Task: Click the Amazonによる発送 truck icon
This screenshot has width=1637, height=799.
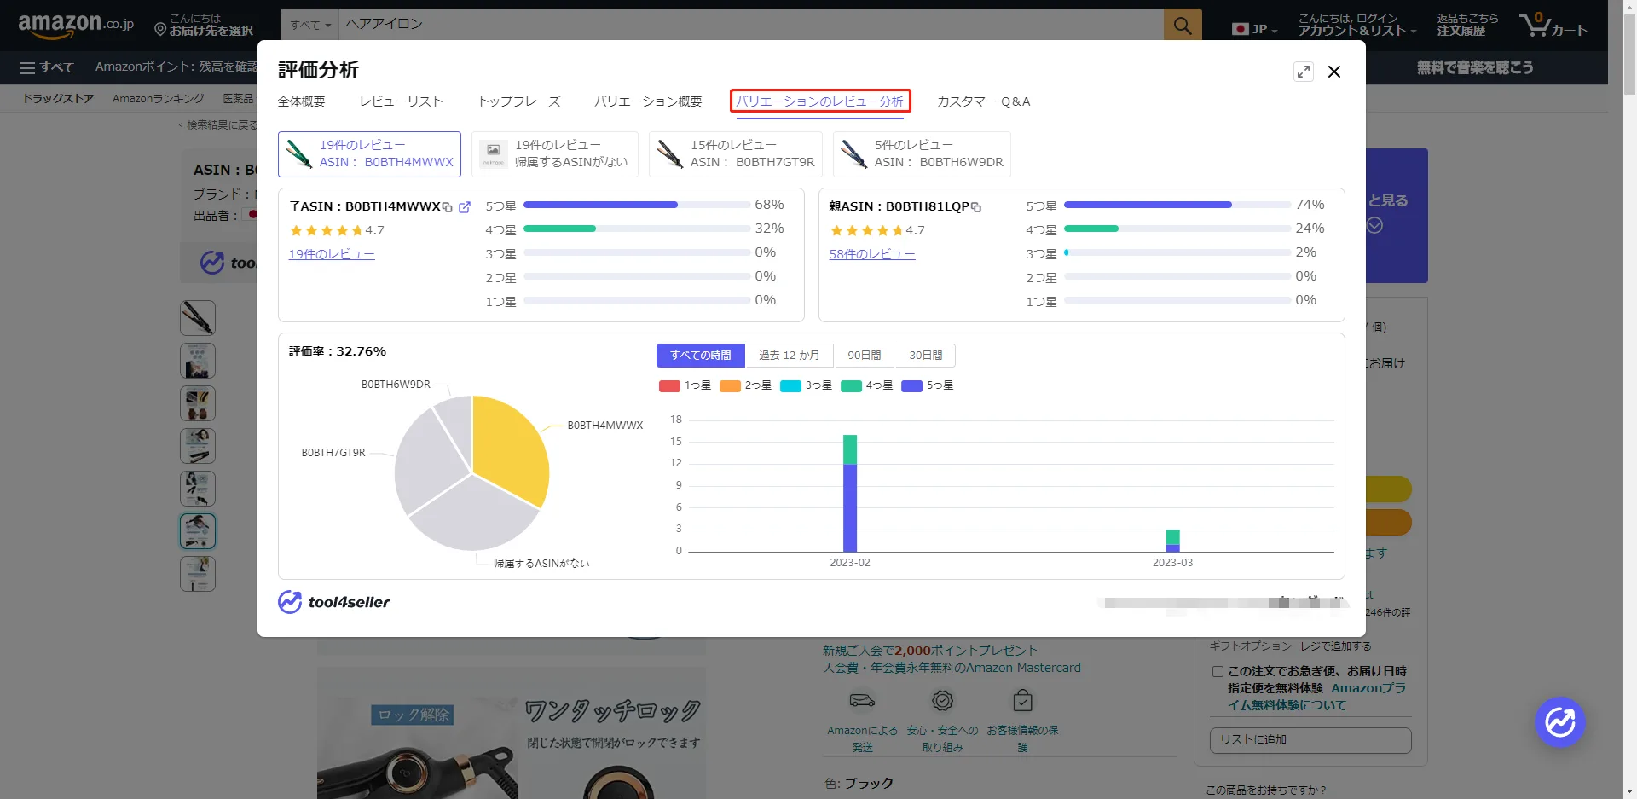Action: [x=862, y=701]
